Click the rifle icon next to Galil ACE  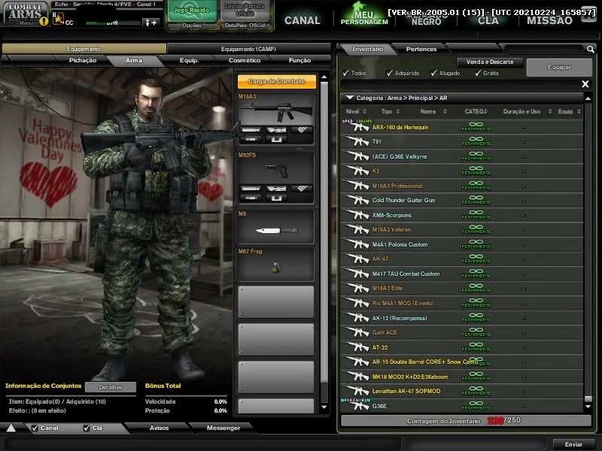357,332
